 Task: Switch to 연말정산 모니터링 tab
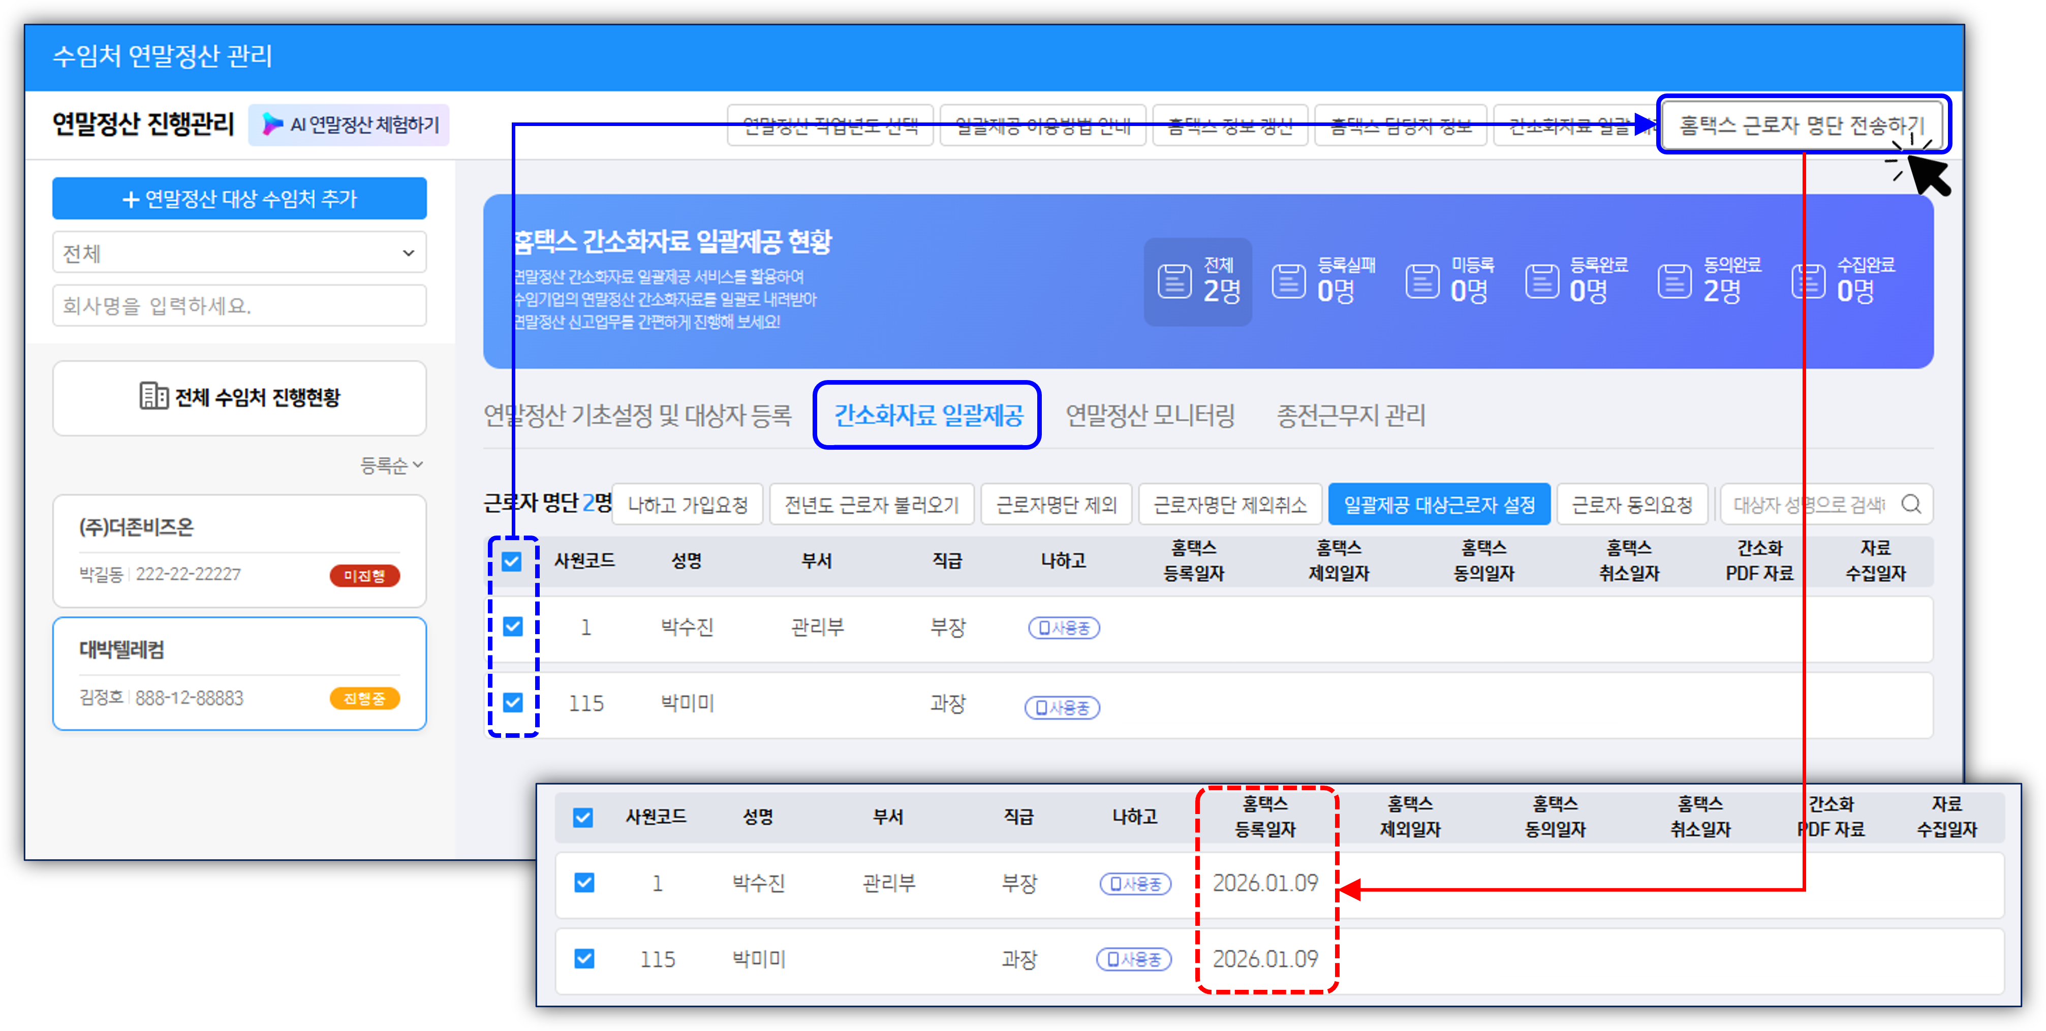[x=1150, y=415]
